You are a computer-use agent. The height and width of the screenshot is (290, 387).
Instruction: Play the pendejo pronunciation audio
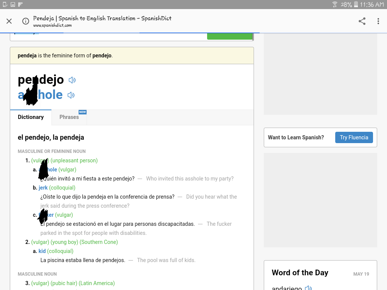click(72, 80)
